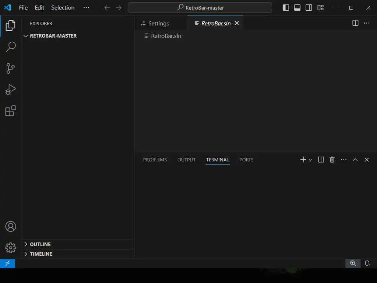
Task: Toggle primary side bar layout icon
Action: pyautogui.click(x=286, y=8)
